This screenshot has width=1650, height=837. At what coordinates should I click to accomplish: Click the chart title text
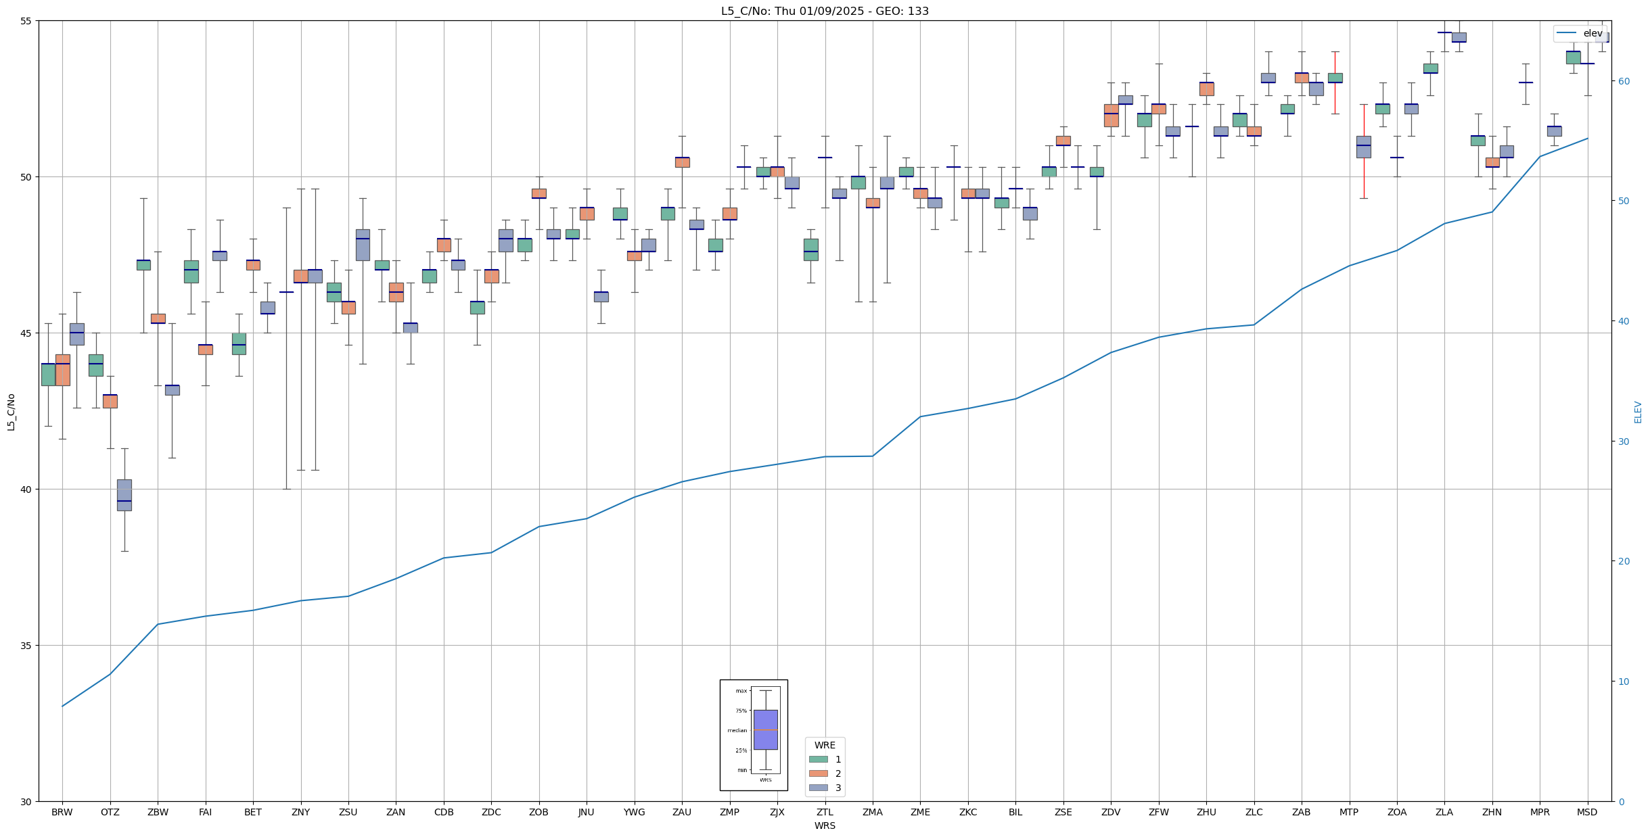point(825,11)
